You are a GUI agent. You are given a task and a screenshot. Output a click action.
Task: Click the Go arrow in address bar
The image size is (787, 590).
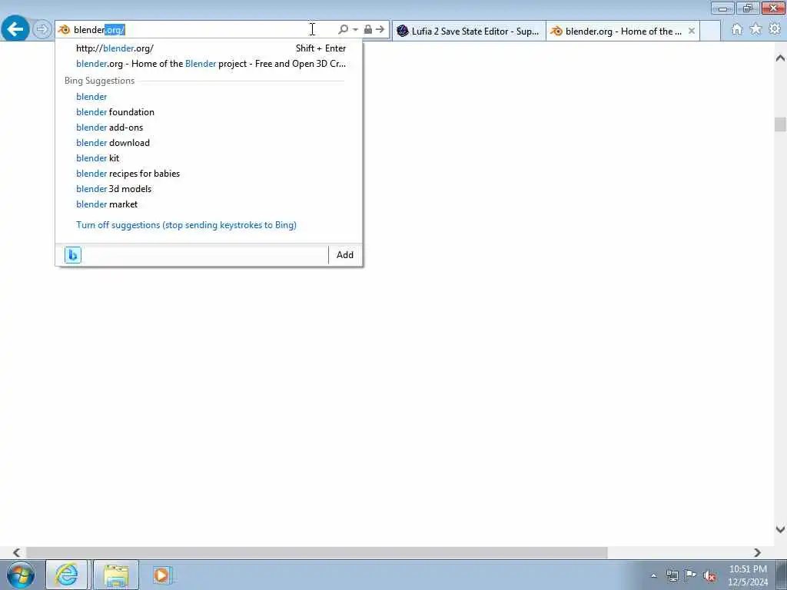380,30
